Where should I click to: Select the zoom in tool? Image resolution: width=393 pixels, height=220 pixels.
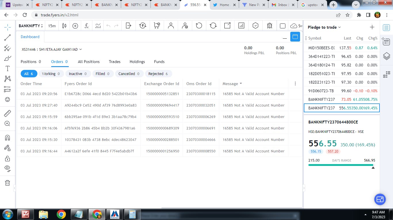(x=7, y=124)
